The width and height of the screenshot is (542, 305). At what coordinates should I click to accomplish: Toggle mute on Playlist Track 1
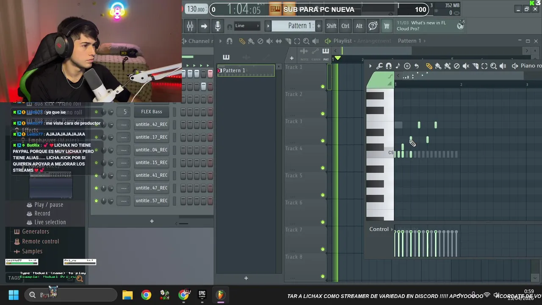tap(323, 86)
